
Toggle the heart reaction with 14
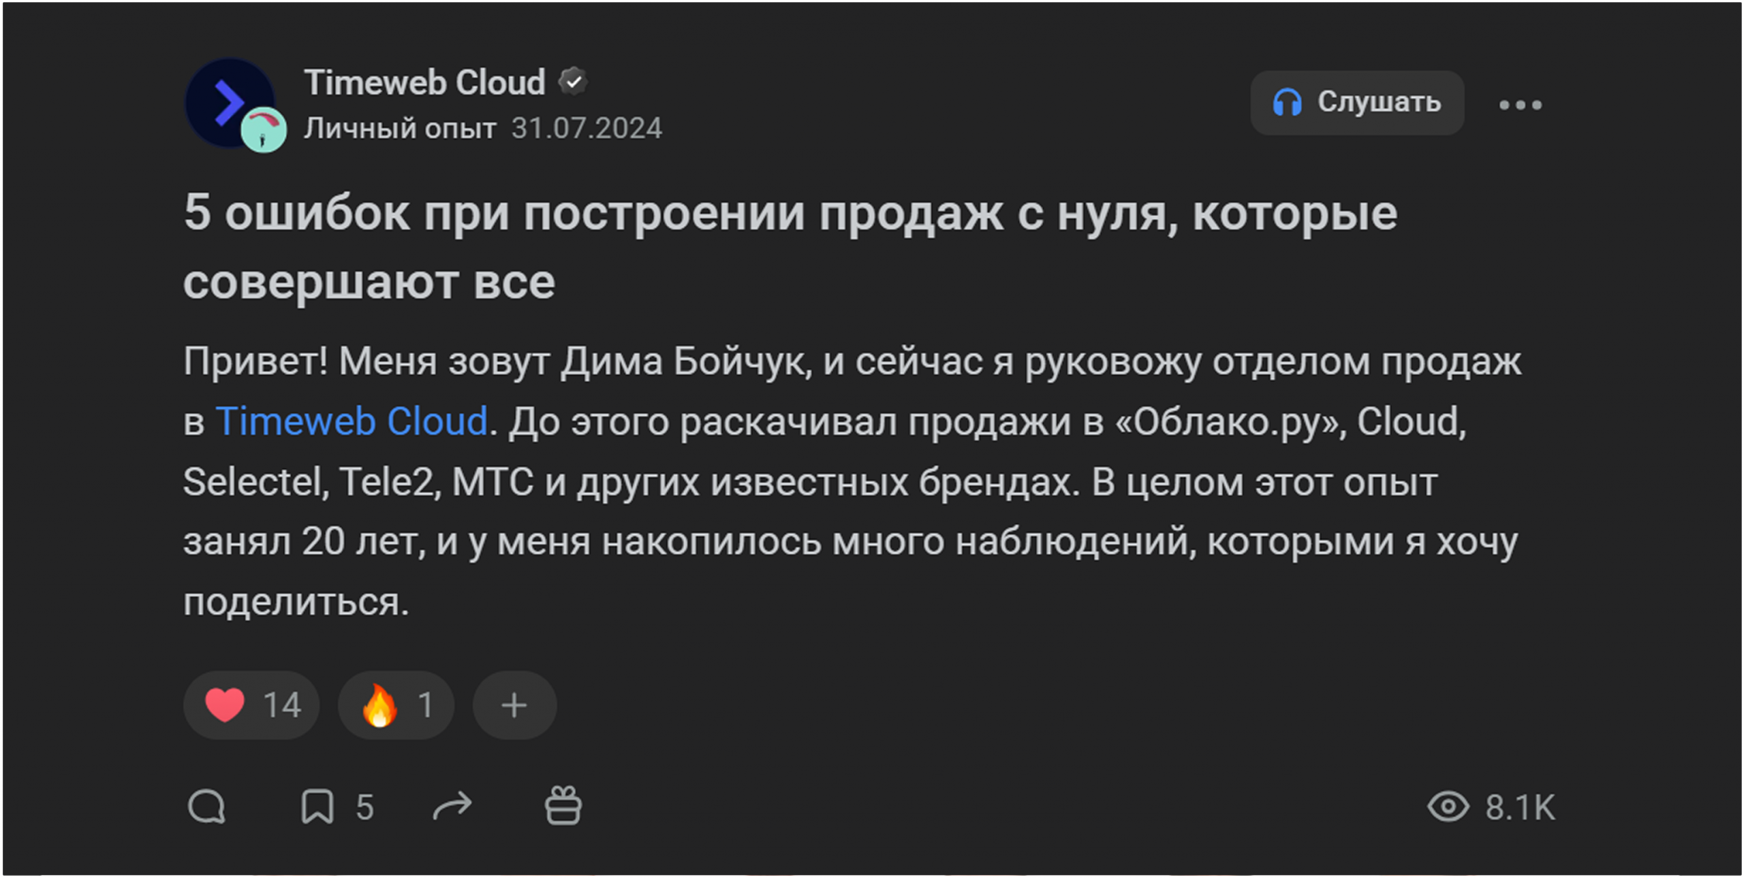point(251,705)
